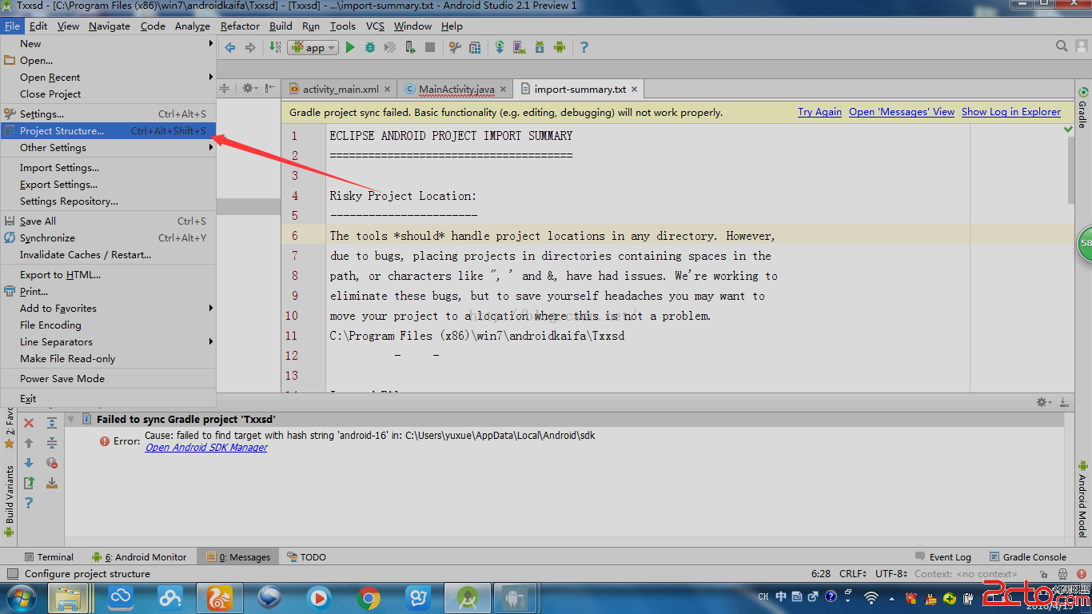Switch to the MainActivity.java tab
Image resolution: width=1092 pixels, height=614 pixels.
(456, 90)
